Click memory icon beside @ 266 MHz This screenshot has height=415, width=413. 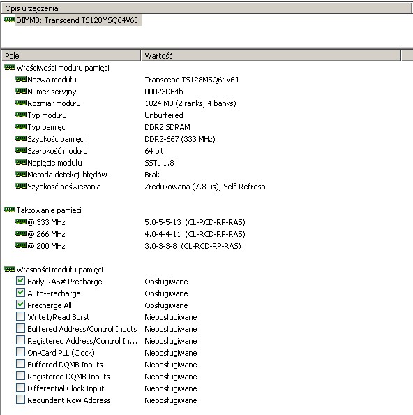pyautogui.click(x=21, y=234)
